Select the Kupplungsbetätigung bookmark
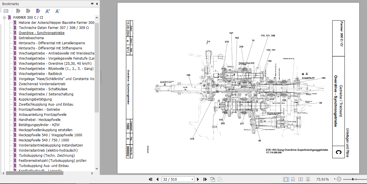This screenshot has height=184, width=367. [35, 99]
